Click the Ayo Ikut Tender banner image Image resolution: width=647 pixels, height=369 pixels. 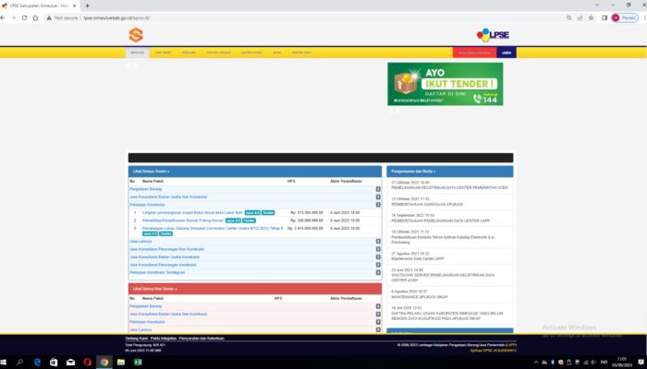pos(446,85)
